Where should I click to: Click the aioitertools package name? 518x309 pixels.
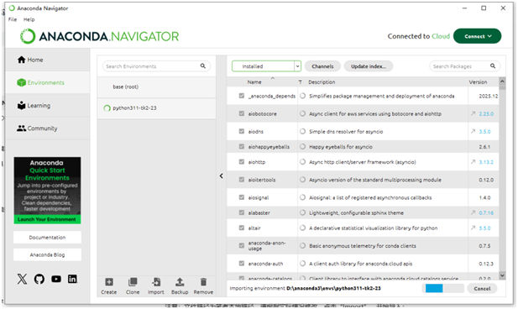pos(262,180)
